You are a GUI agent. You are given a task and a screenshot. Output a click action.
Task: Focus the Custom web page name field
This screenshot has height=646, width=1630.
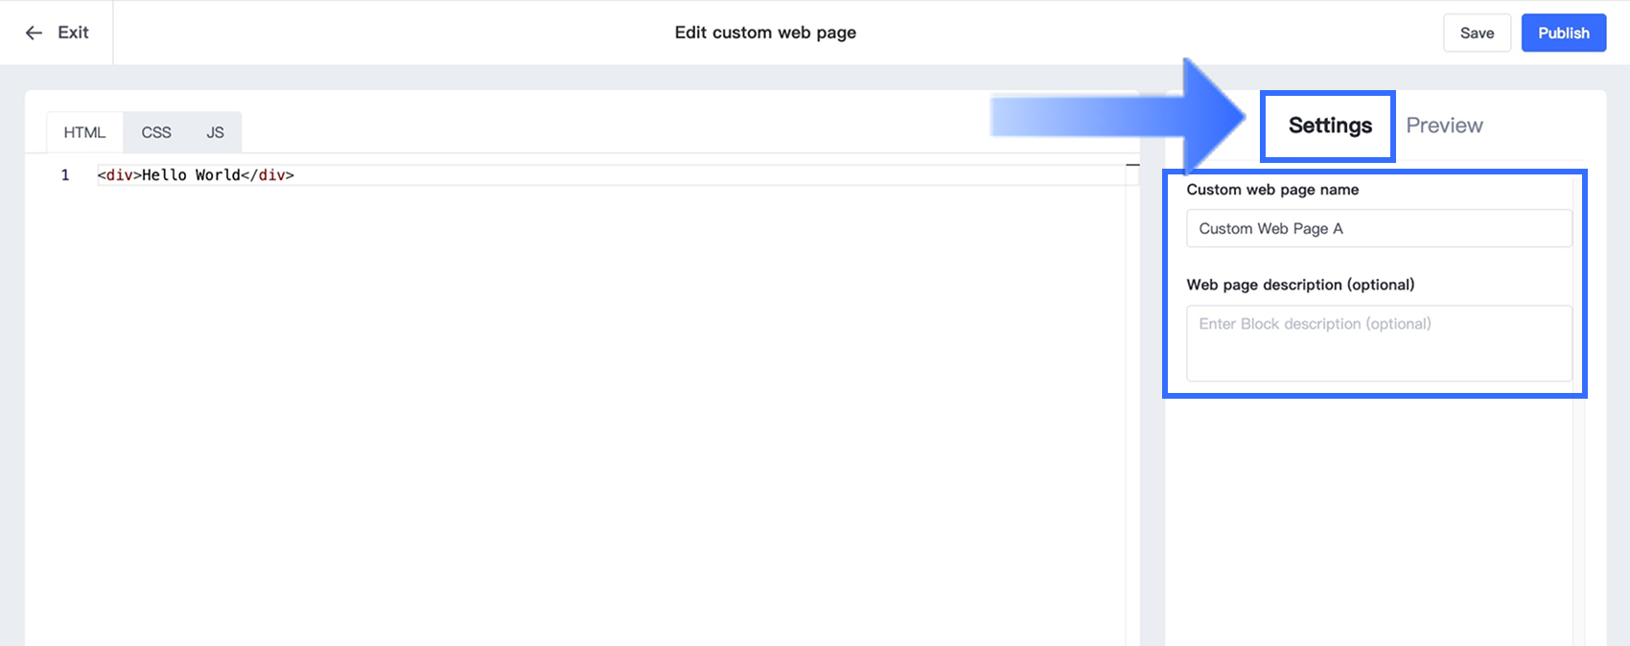click(1378, 228)
